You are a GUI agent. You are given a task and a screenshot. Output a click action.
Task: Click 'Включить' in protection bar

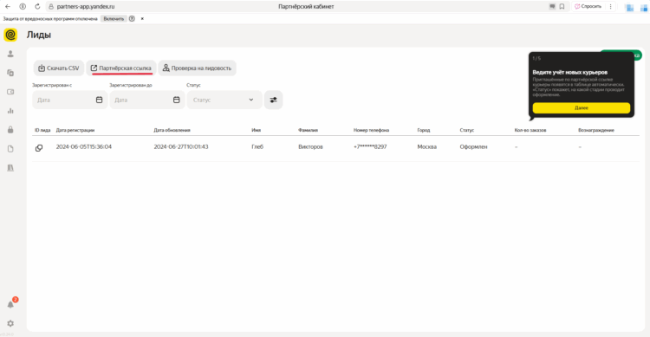coord(114,19)
